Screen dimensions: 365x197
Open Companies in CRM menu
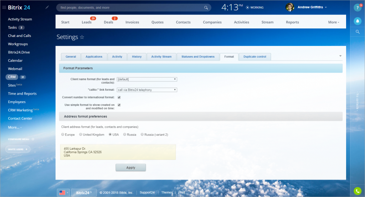pyautogui.click(x=212, y=22)
